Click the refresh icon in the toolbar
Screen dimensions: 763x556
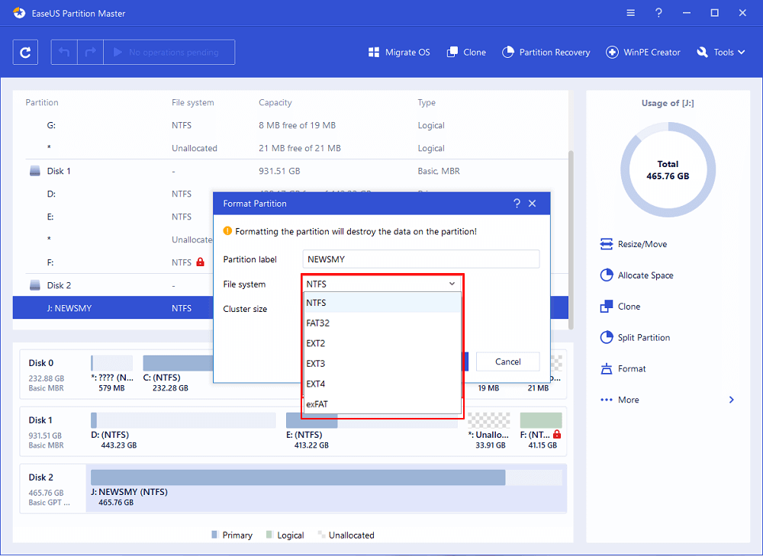pyautogui.click(x=26, y=53)
